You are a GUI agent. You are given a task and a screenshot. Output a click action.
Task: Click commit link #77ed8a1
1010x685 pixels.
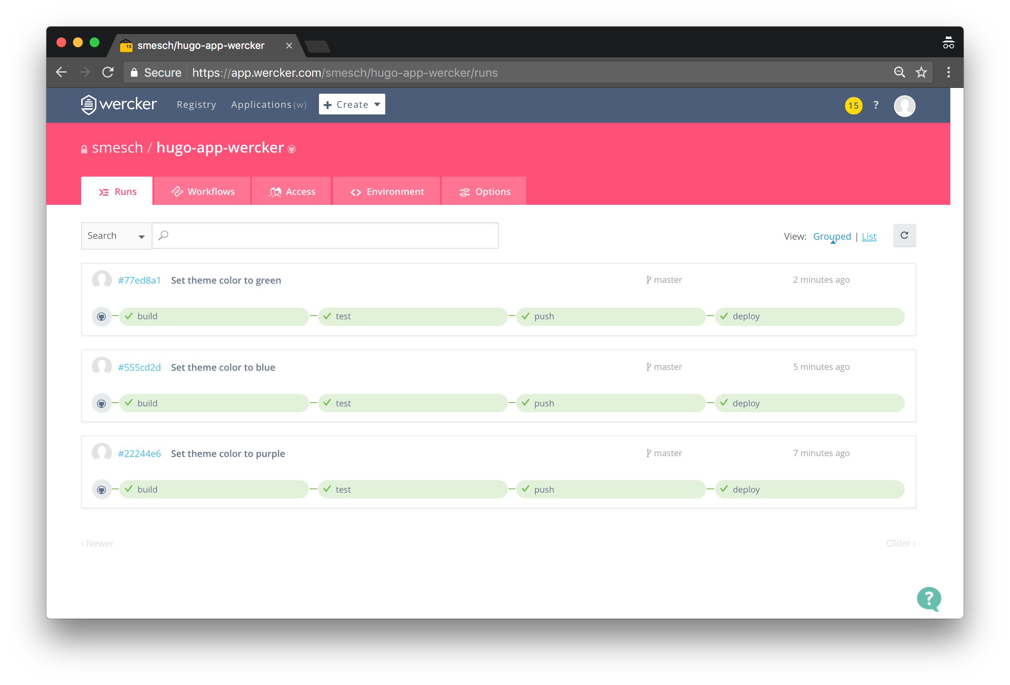click(140, 280)
